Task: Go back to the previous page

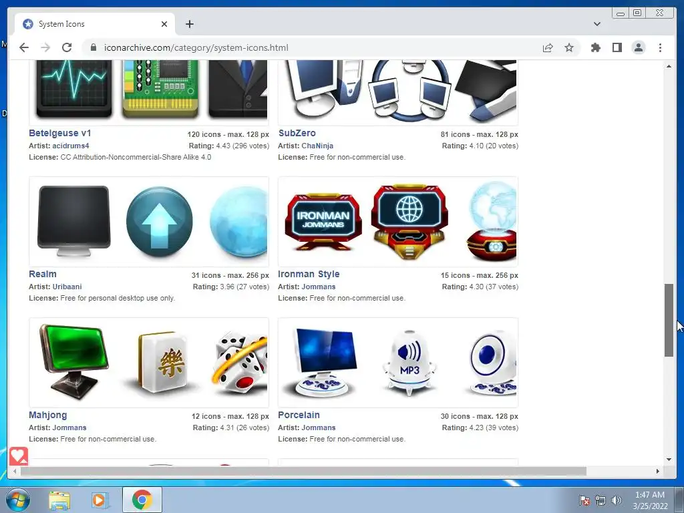Action: (x=24, y=47)
